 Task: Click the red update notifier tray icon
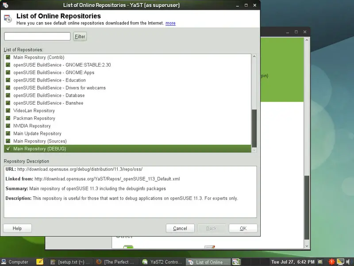pyautogui.click(x=331, y=262)
